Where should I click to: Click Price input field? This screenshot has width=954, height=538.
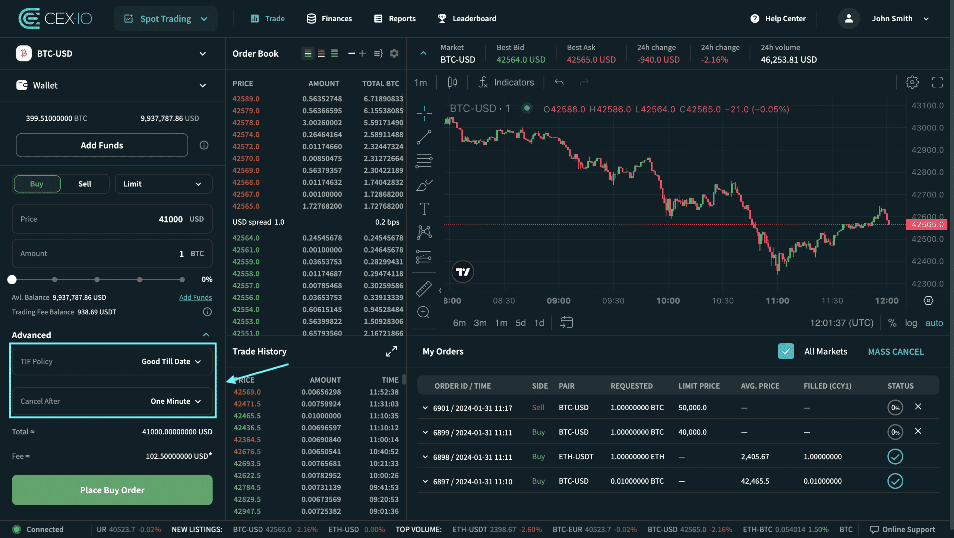tap(112, 219)
